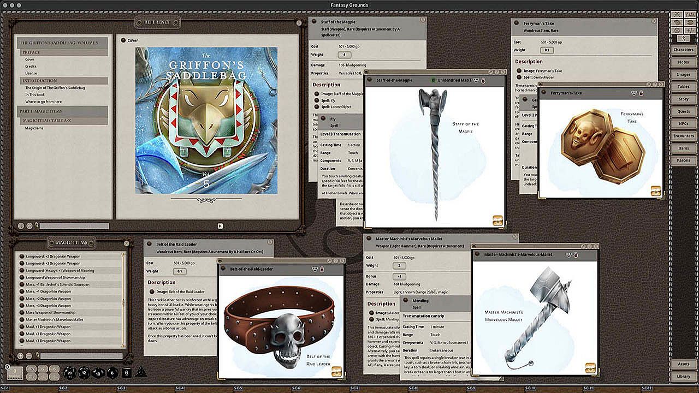Click the link icon beside Master Machinist's Marvelous Mallet title
The width and height of the screenshot is (699, 393).
tap(370, 239)
